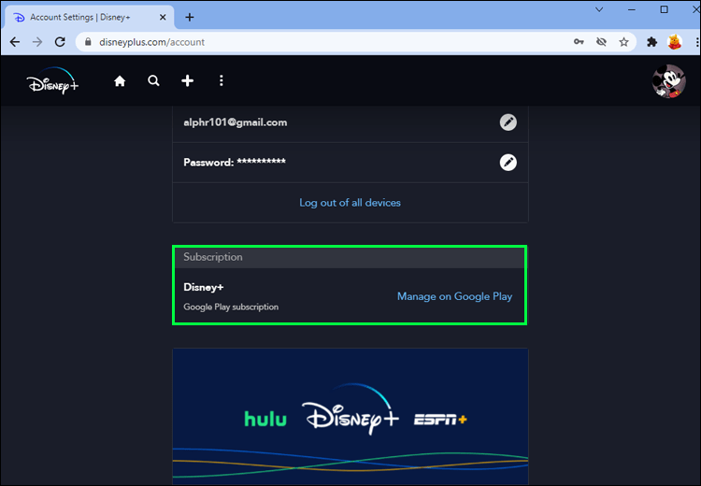Click browser forward arrow

pyautogui.click(x=37, y=42)
